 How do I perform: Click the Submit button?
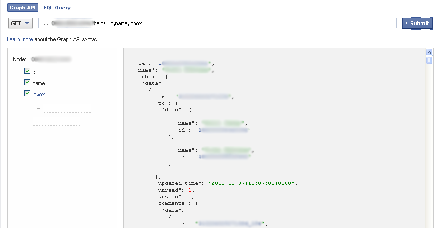(x=418, y=23)
